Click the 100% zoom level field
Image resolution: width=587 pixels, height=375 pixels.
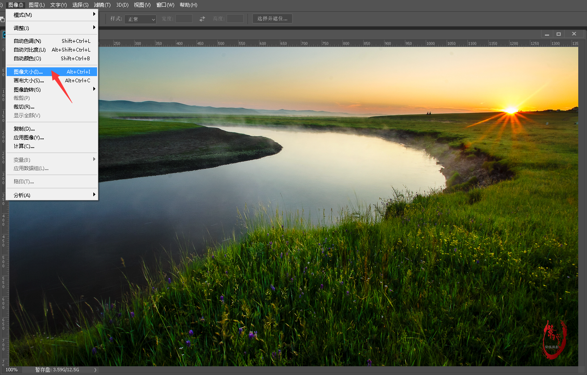pos(12,370)
